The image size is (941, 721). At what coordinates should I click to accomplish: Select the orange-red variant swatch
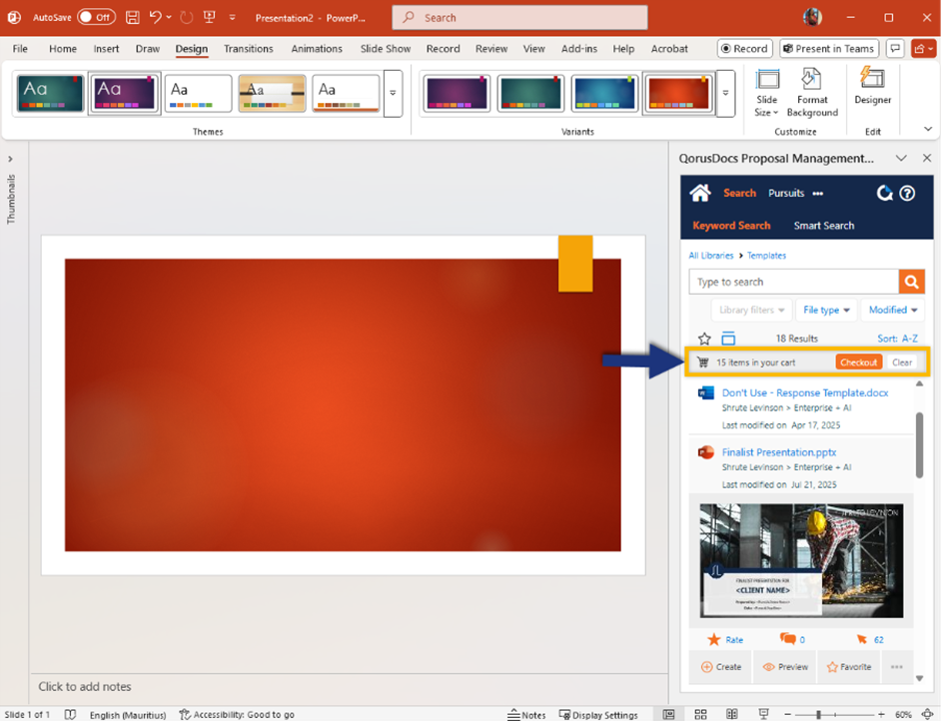coord(677,94)
